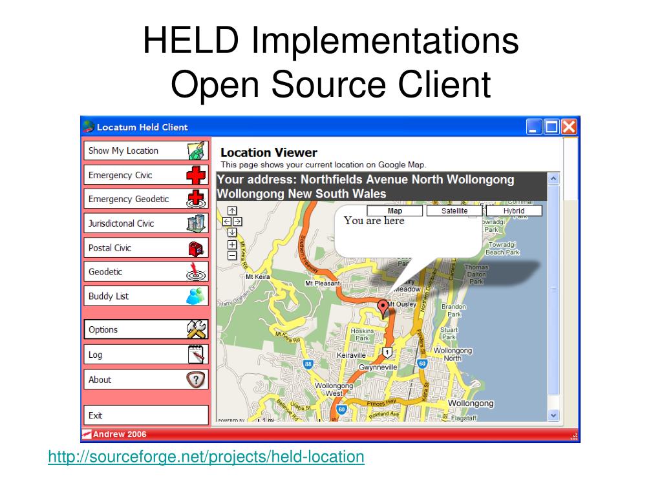Click the scrollbar down arrow
Screen dimensions: 662x496
553,415
